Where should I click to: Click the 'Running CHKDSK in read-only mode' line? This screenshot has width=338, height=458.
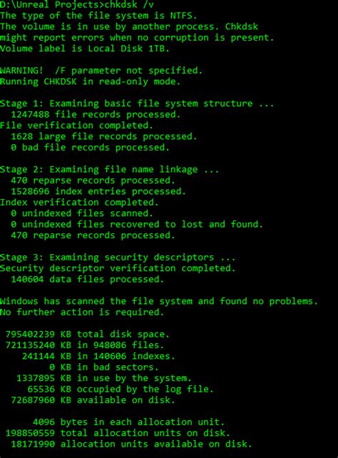coord(90,81)
